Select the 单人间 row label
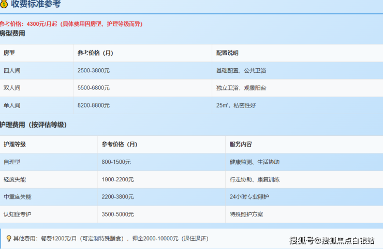The image size is (383, 249). click(x=12, y=105)
